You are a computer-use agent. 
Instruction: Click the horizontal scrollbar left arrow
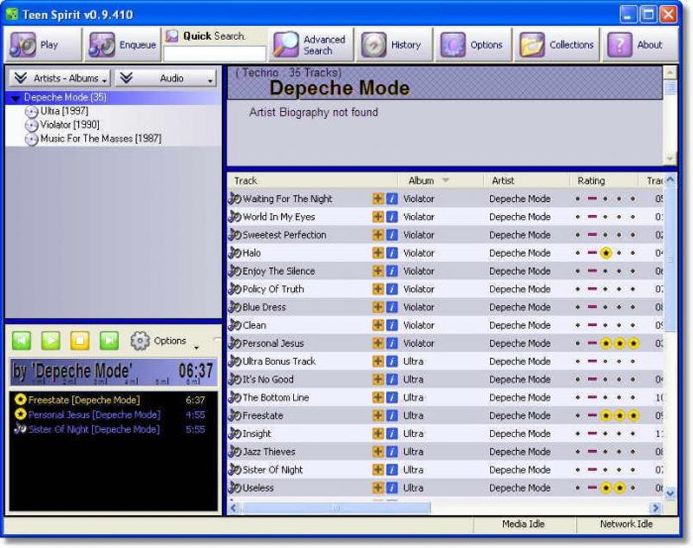click(x=233, y=508)
